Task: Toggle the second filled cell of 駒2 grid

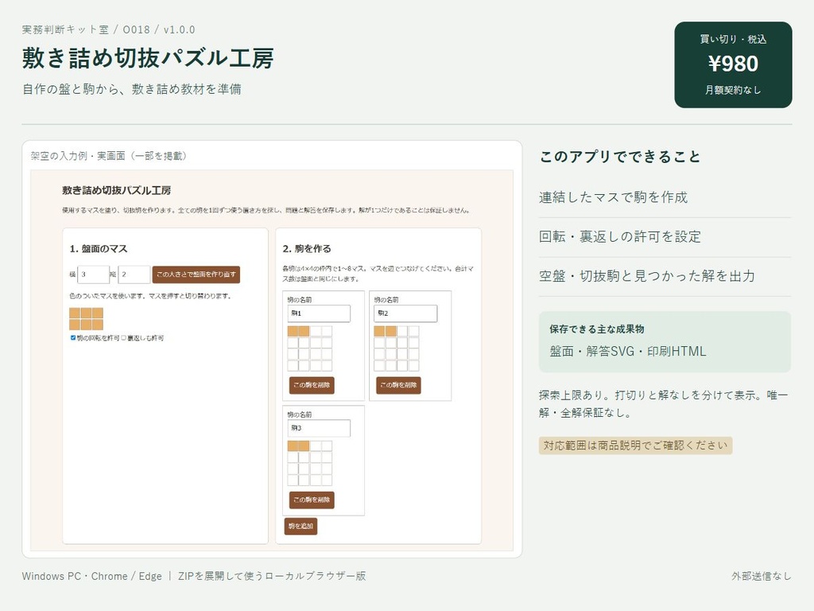Action: (x=391, y=332)
